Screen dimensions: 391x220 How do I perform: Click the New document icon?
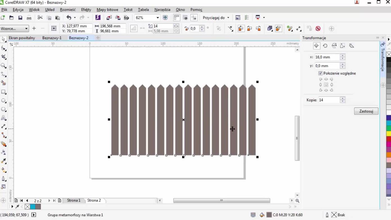point(3,18)
